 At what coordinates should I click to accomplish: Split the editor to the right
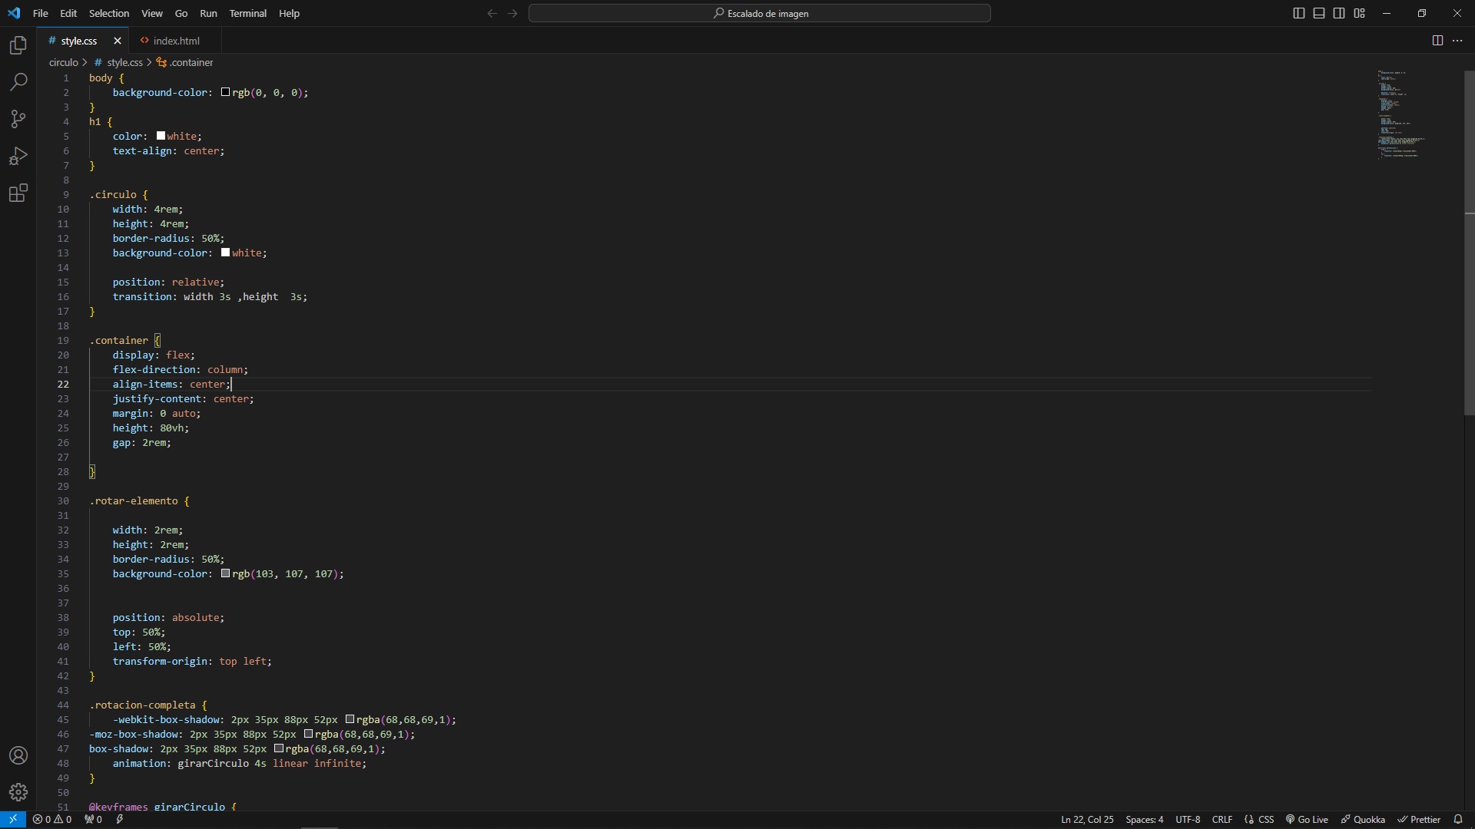[1437, 41]
